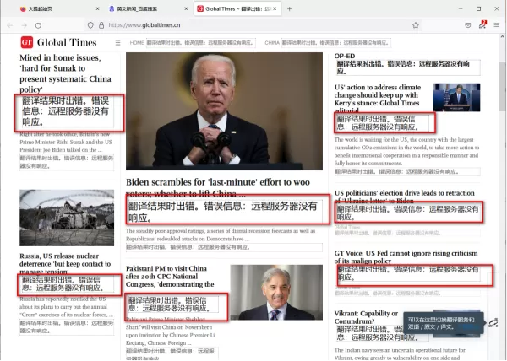Screen dimensions: 507x361
Task: Open a new browser tab
Action: point(289,8)
